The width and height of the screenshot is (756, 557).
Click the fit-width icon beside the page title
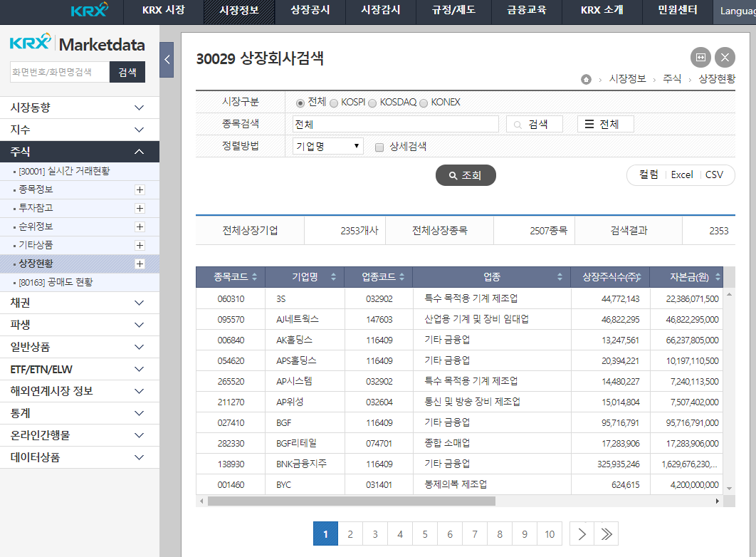point(700,58)
